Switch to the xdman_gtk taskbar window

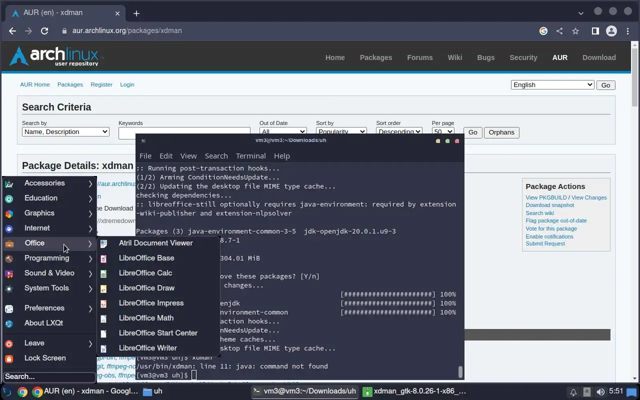point(415,391)
